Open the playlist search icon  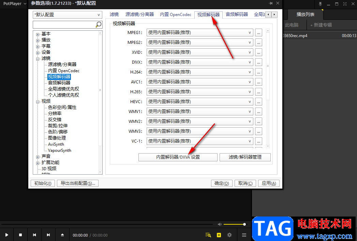[x=208, y=235]
